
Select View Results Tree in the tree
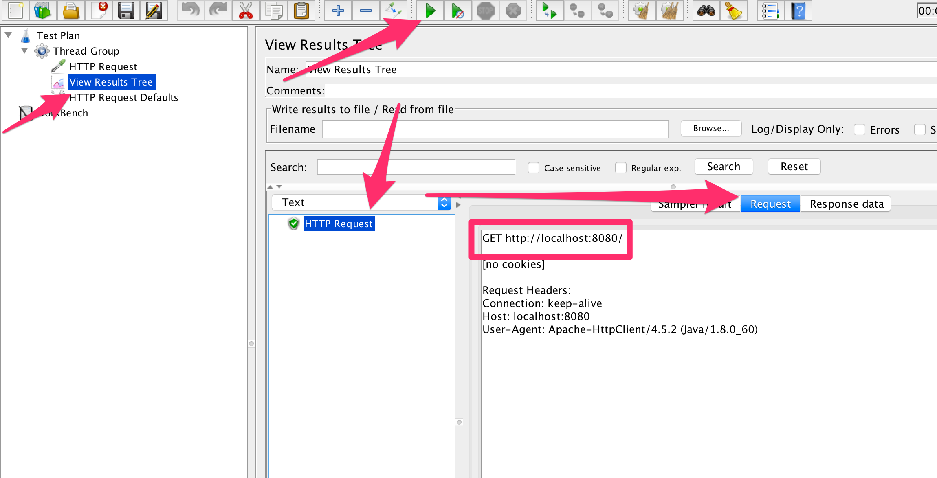click(111, 82)
